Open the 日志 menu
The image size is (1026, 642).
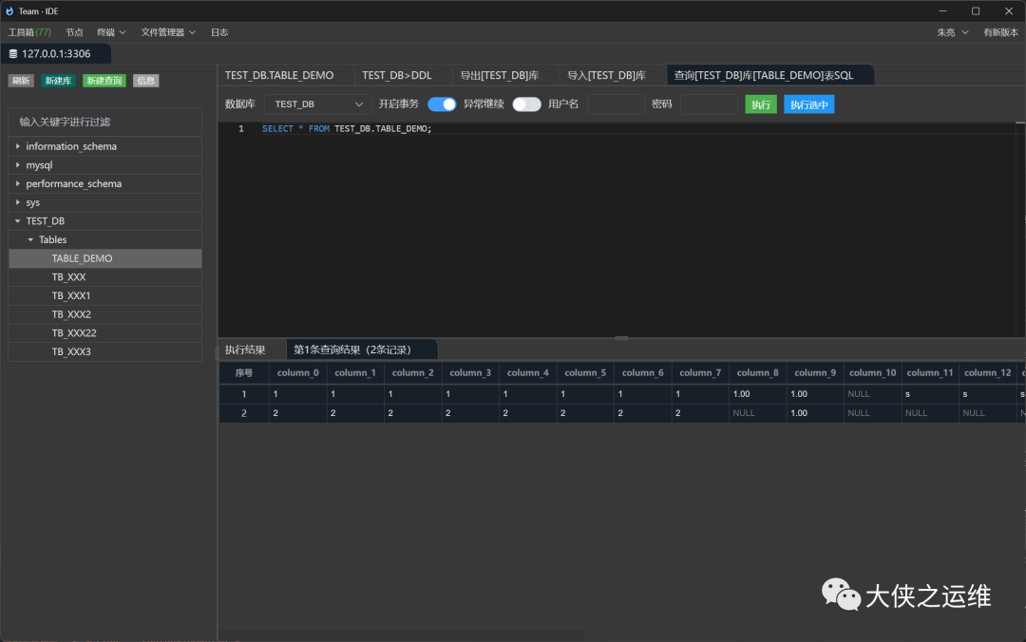click(219, 32)
